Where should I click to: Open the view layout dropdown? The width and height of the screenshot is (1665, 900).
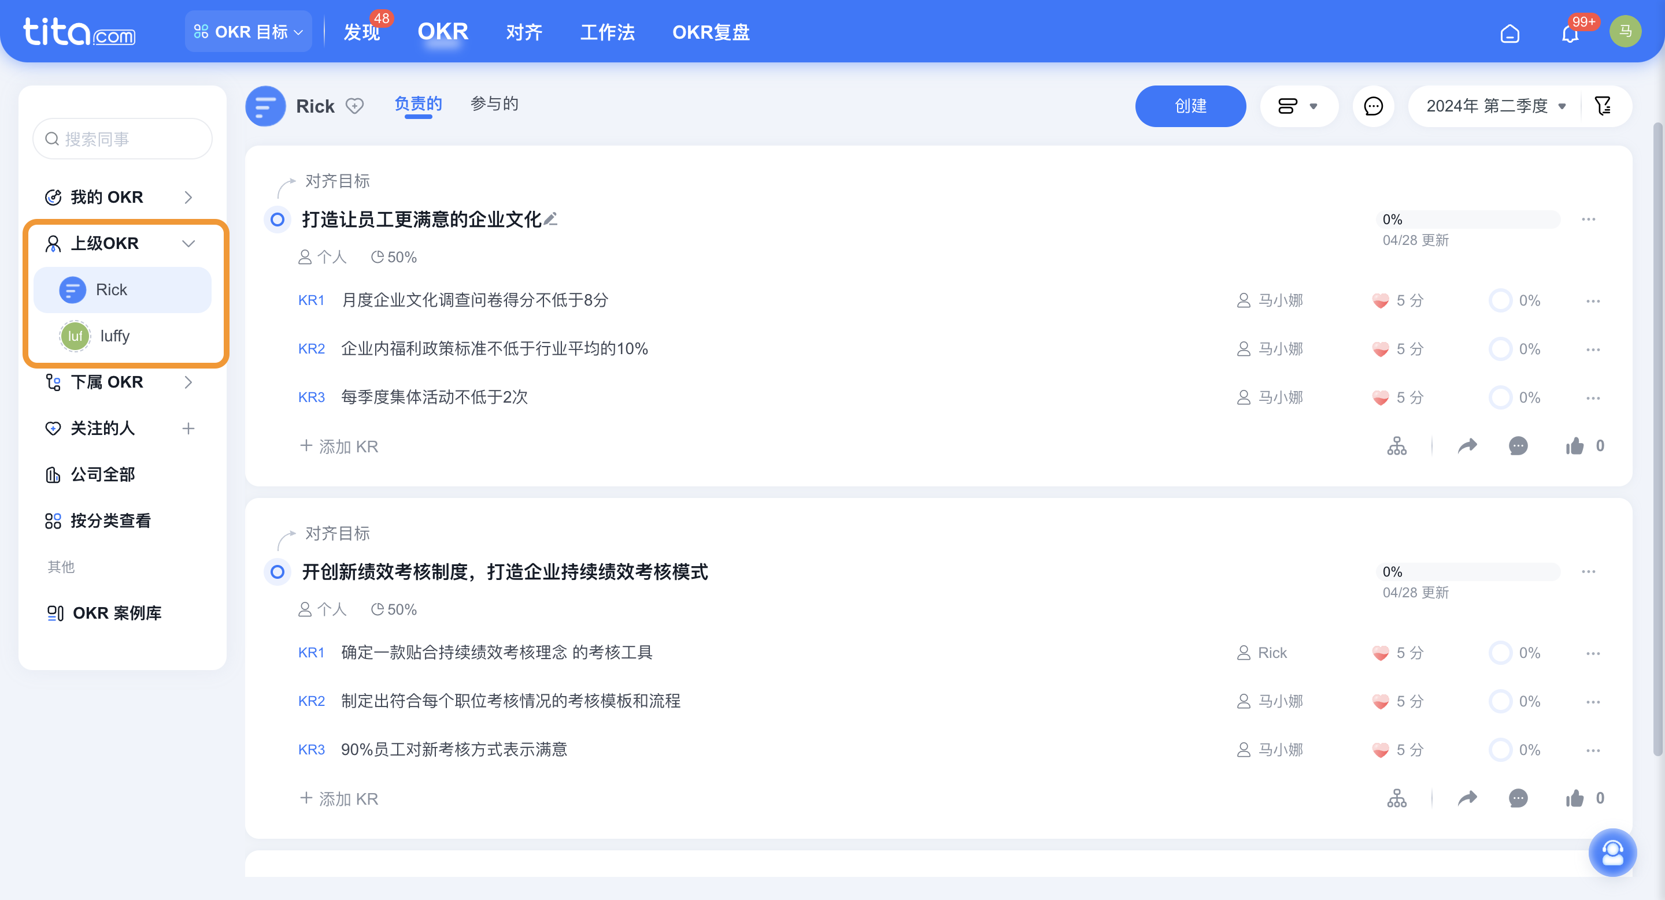[x=1298, y=106]
